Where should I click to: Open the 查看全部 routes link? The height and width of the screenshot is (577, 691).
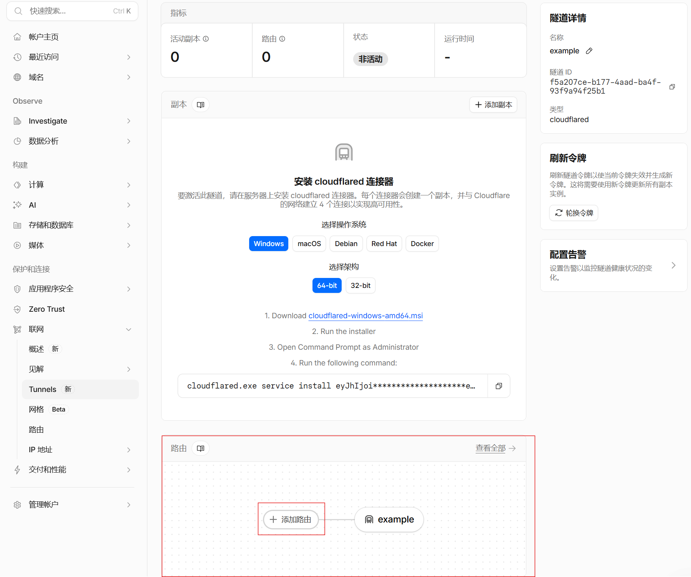click(495, 448)
